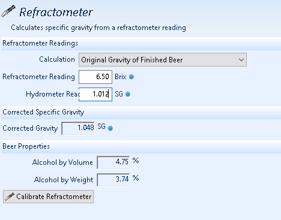The image size is (281, 220).
Task: Click the Alcohol by Weight field 3.74
Action: 113,180
